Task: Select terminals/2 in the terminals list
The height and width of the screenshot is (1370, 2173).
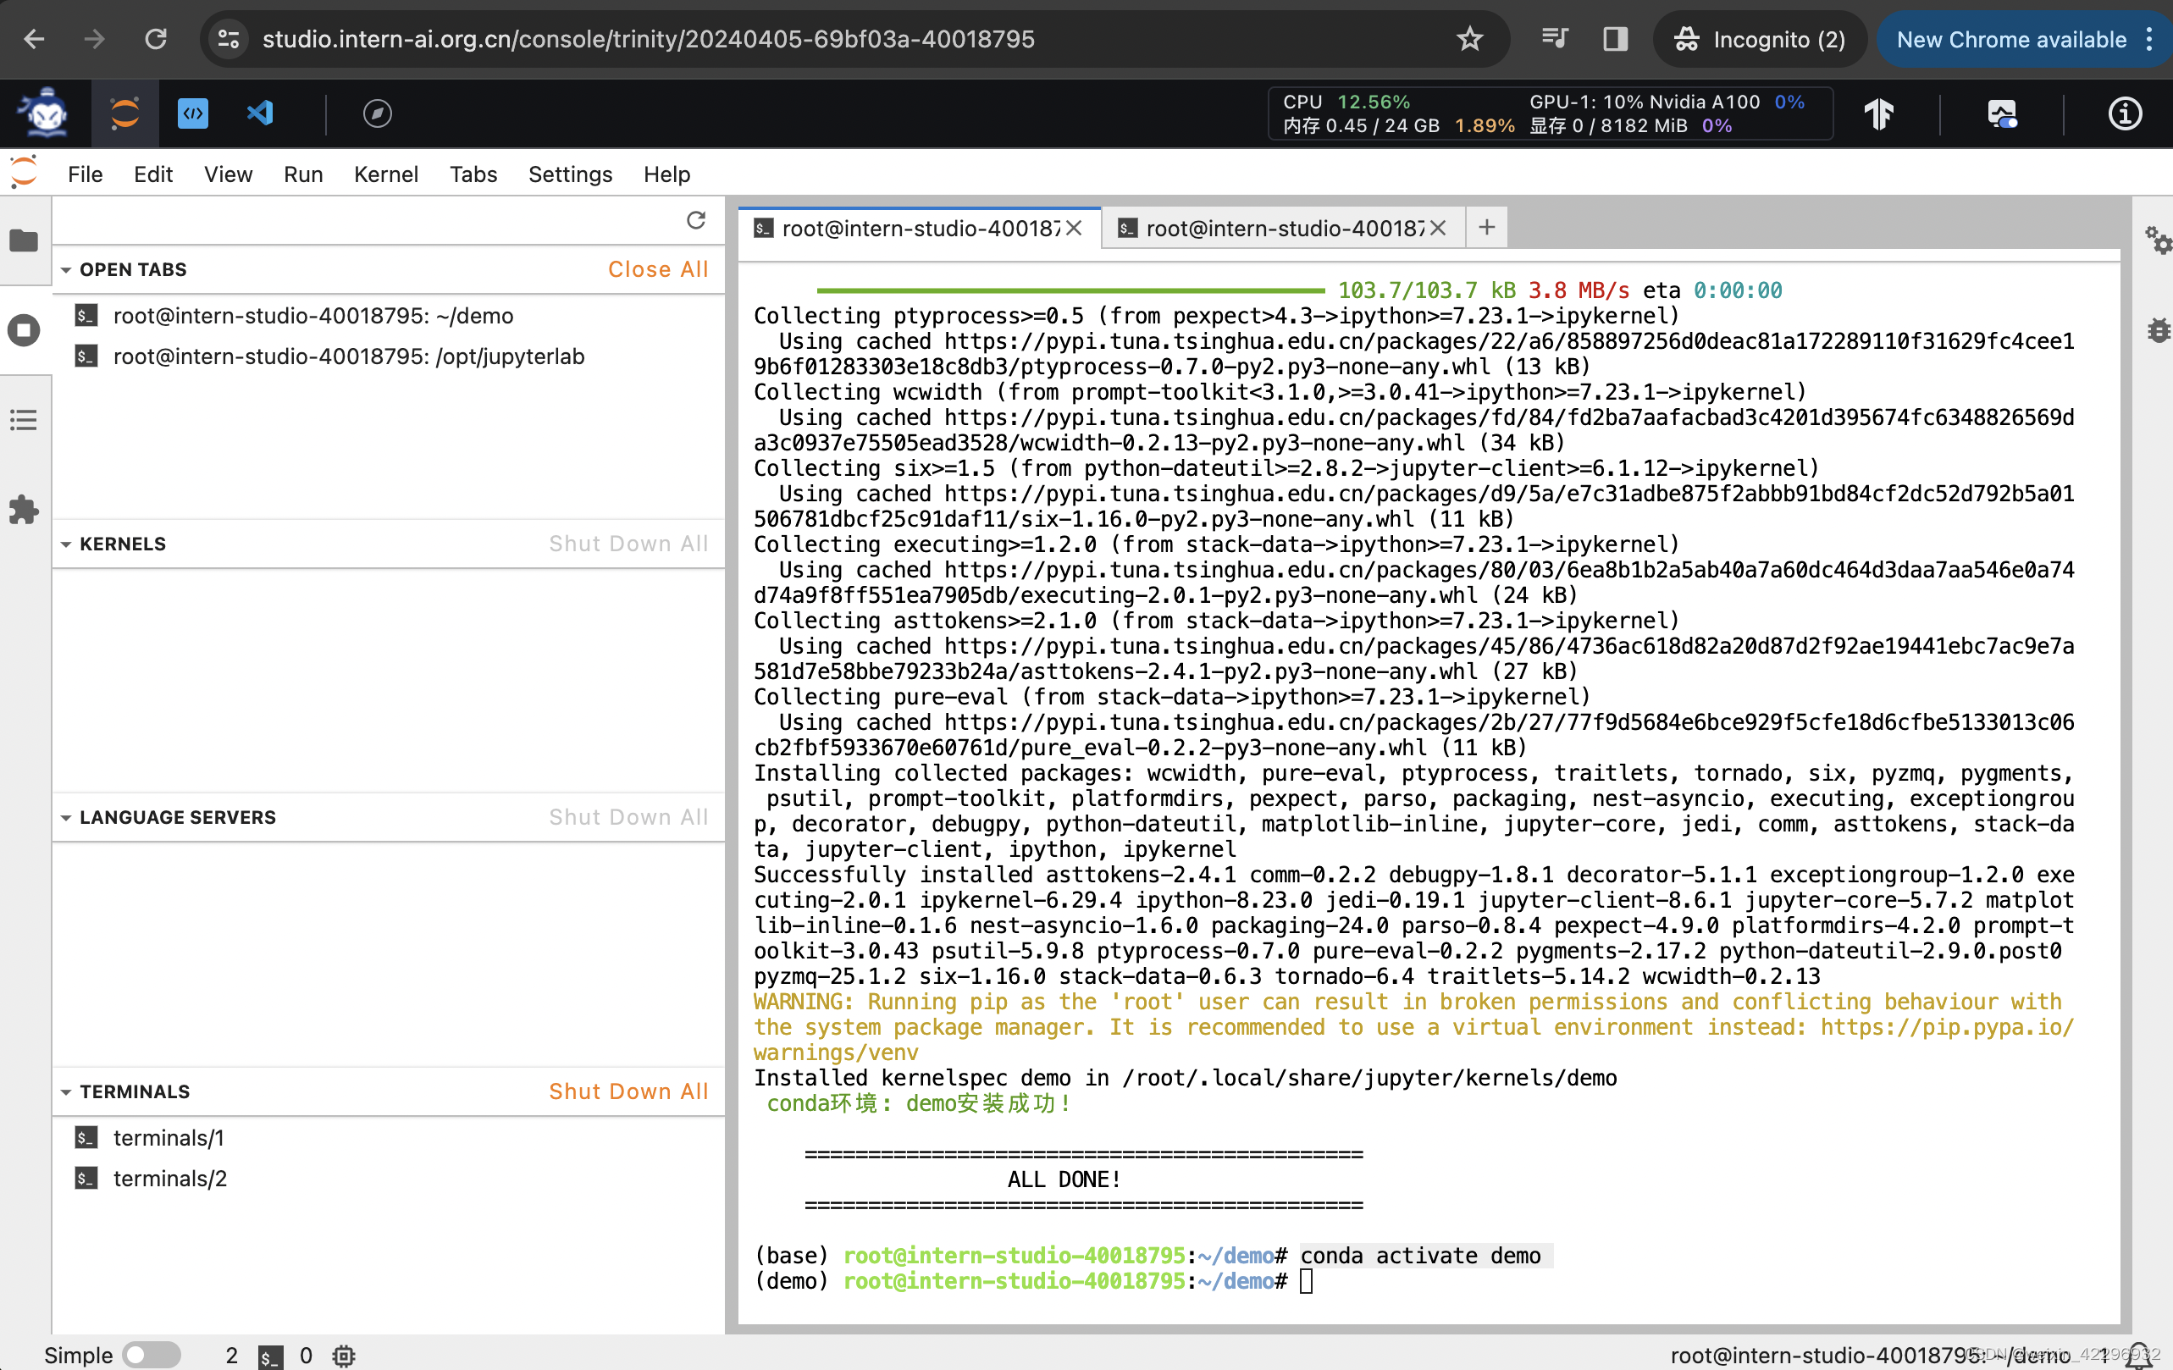Action: click(x=169, y=1178)
